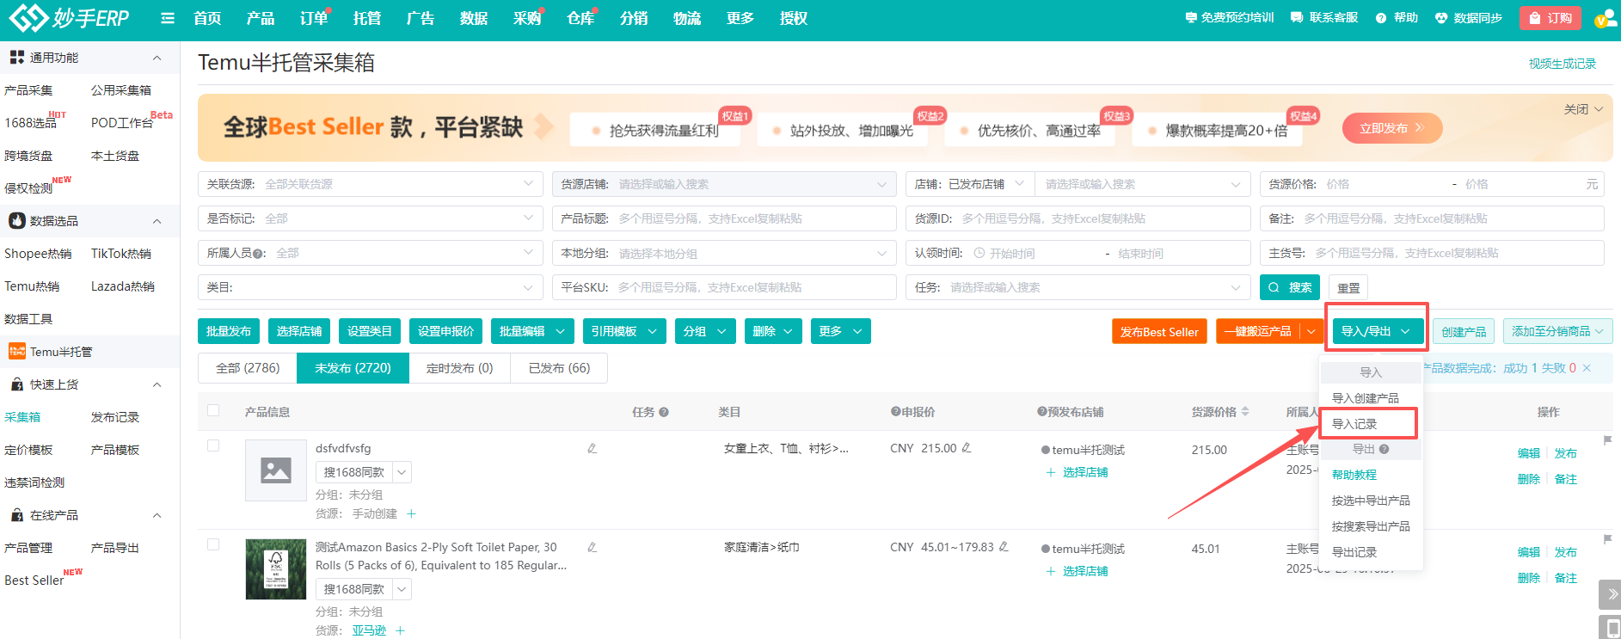Click the help question icon next to 任务

point(664,413)
